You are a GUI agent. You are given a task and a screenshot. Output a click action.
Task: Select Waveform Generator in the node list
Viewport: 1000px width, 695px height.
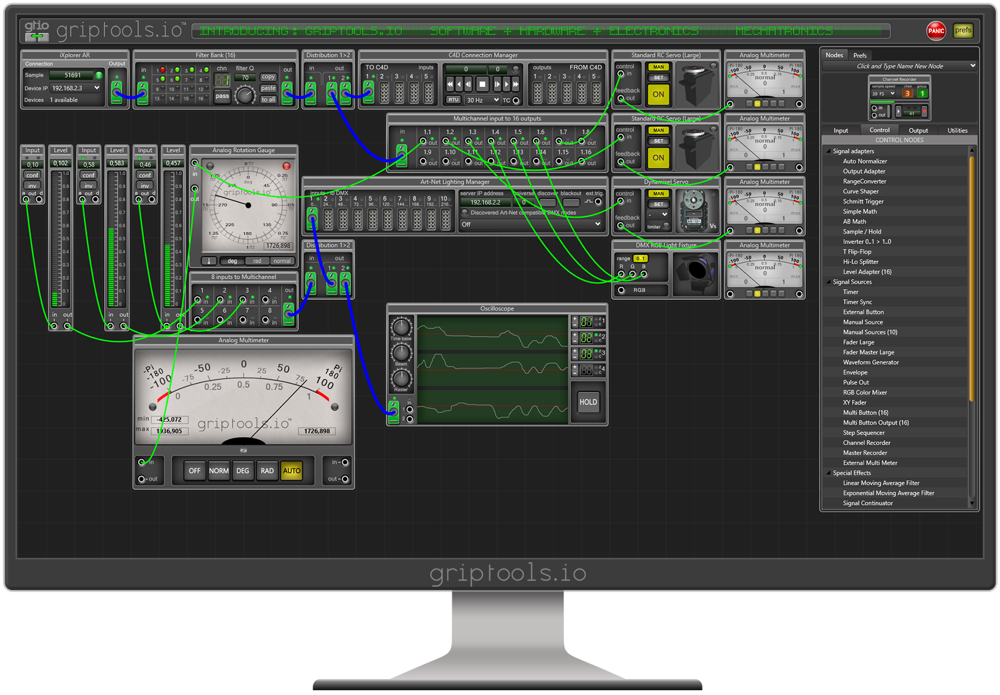tap(870, 362)
